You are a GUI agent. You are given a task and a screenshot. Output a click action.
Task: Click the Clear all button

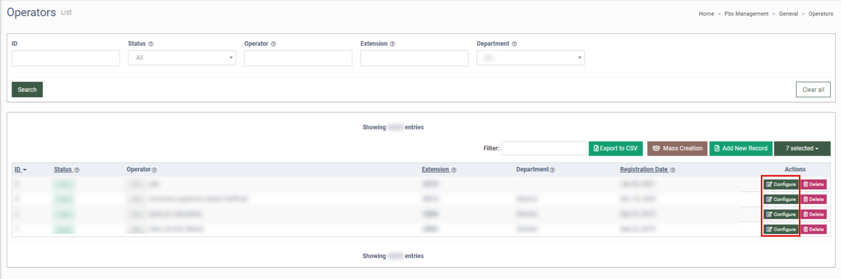point(813,90)
